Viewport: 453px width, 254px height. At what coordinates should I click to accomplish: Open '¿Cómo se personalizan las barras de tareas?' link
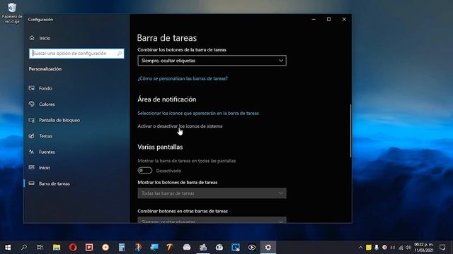(183, 78)
